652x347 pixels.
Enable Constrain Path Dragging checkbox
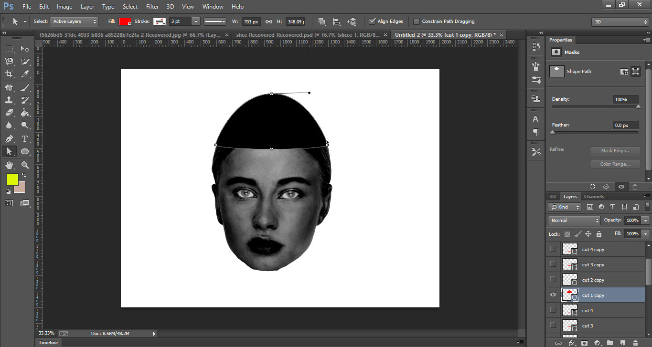point(417,21)
